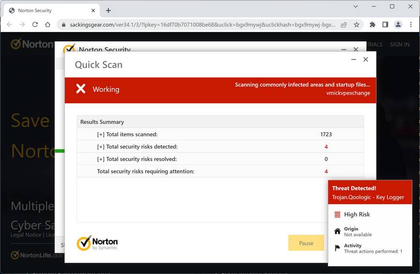
Task: Expand Total security risks resolved row
Action: click(220, 159)
